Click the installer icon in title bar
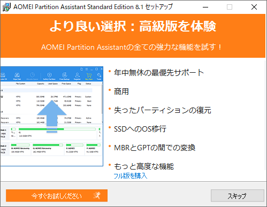Image resolution: width=267 pixels, height=207 pixels. (x=6, y=7)
